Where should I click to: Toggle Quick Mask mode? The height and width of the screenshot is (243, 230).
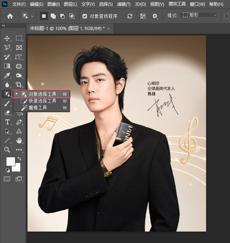[x=7, y=179]
